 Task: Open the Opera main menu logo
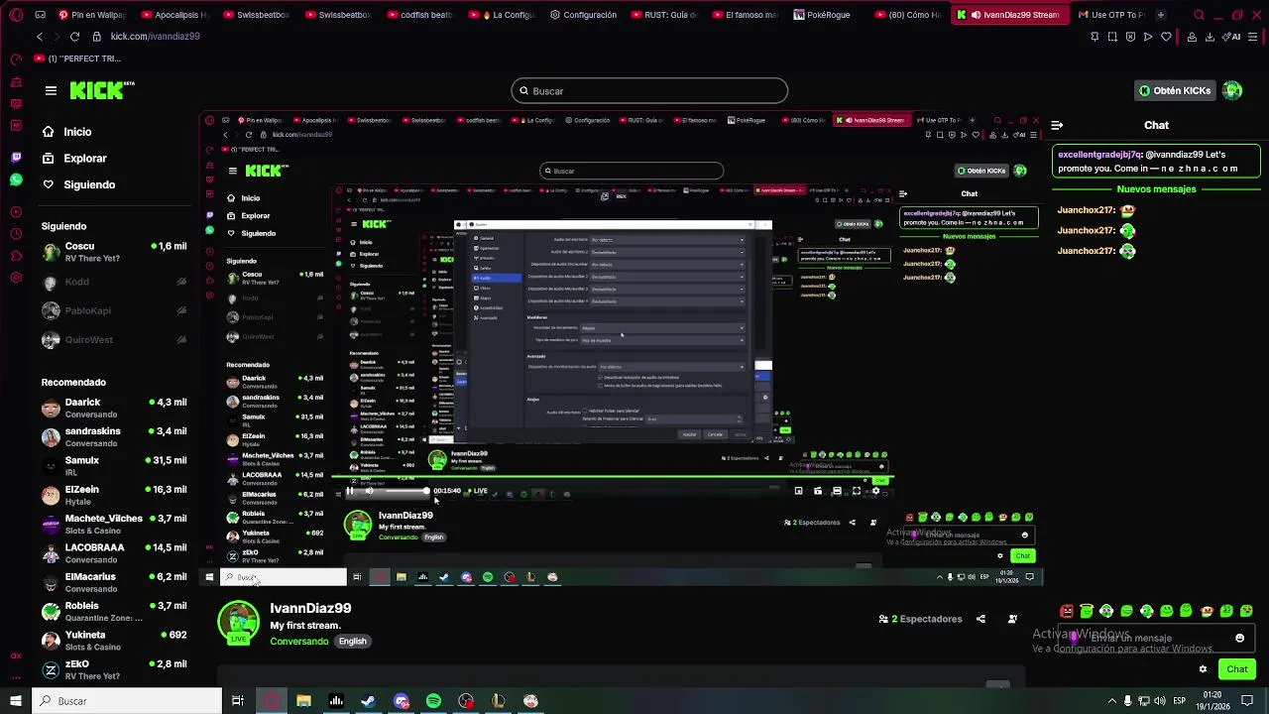coord(15,15)
